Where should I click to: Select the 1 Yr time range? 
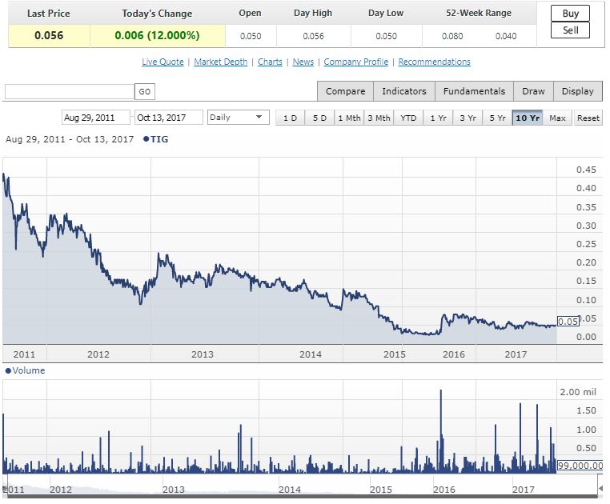[x=438, y=118]
